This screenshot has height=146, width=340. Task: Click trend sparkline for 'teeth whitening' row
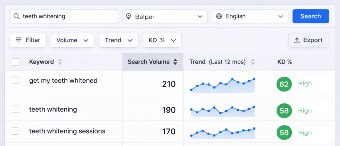point(222,111)
